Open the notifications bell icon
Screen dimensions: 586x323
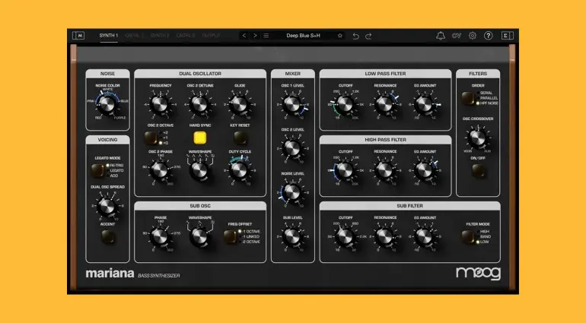[441, 36]
